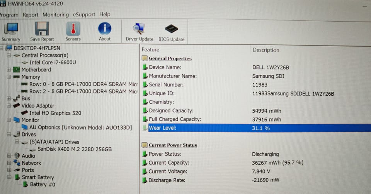Select the Audio tree item
This screenshot has height=194, width=371.
tap(28, 156)
